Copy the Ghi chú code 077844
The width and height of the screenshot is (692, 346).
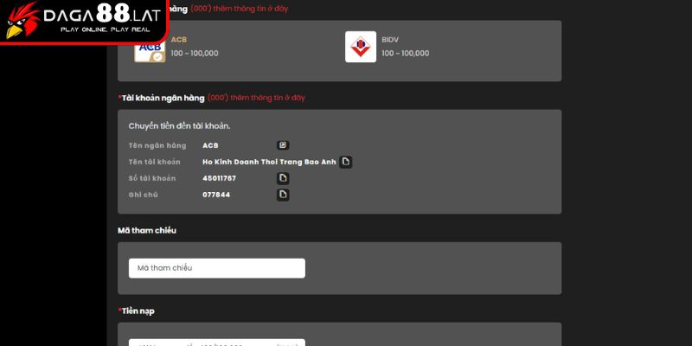click(x=282, y=195)
